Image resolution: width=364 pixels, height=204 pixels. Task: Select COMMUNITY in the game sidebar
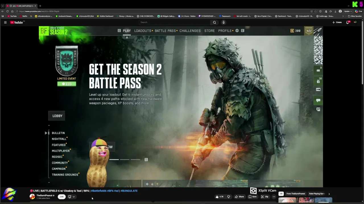pos(60,163)
